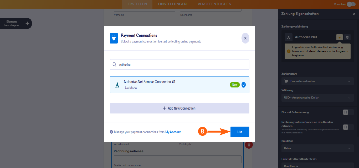Click the magnifier icon in the connection search bar
The height and width of the screenshot is (168, 359).
pyautogui.click(x=114, y=64)
